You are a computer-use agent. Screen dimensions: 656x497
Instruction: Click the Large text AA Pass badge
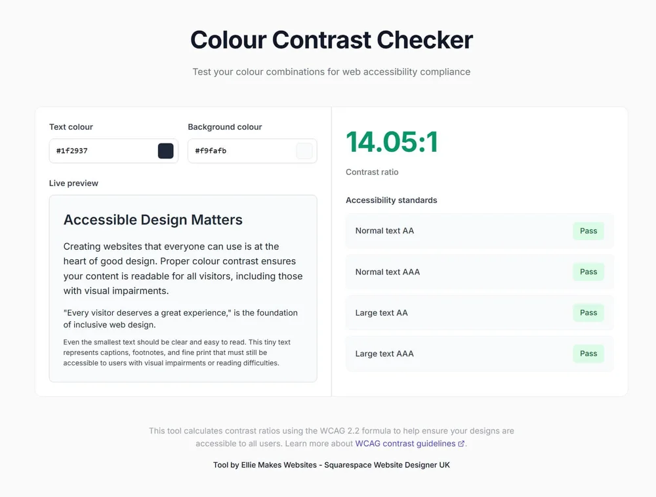(x=588, y=313)
